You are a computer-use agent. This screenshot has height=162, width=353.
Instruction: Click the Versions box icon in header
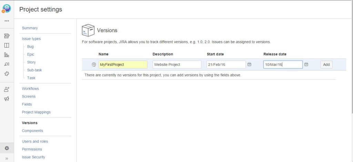point(88,30)
